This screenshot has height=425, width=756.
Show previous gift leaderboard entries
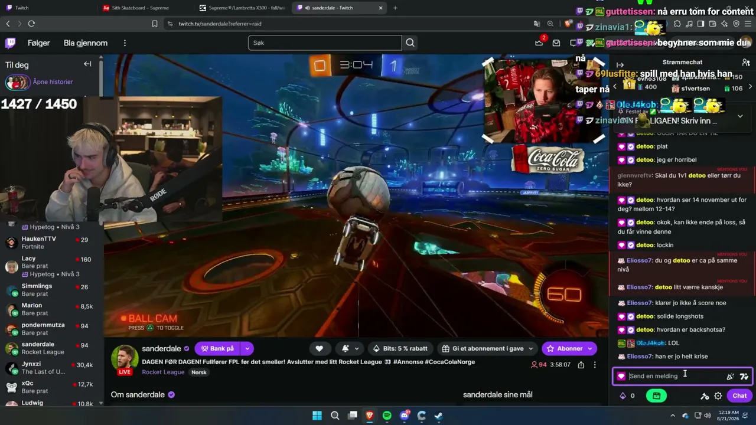(615, 87)
